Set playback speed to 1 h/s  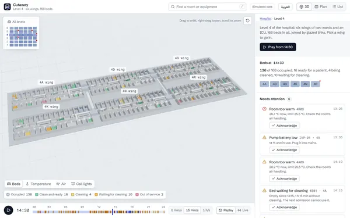tap(206, 210)
